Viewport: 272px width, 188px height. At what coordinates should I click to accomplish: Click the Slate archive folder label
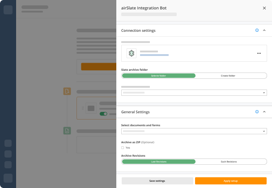tap(135, 70)
